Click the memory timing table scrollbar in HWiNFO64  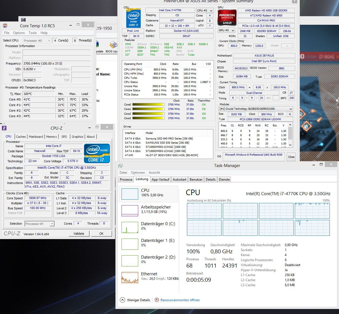290,135
